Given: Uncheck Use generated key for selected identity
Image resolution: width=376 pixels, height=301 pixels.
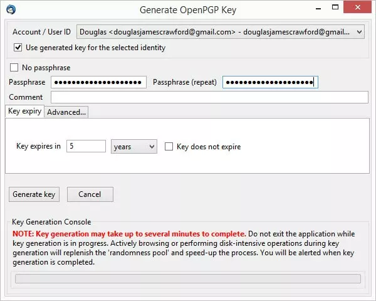Looking at the screenshot, I should 18,48.
